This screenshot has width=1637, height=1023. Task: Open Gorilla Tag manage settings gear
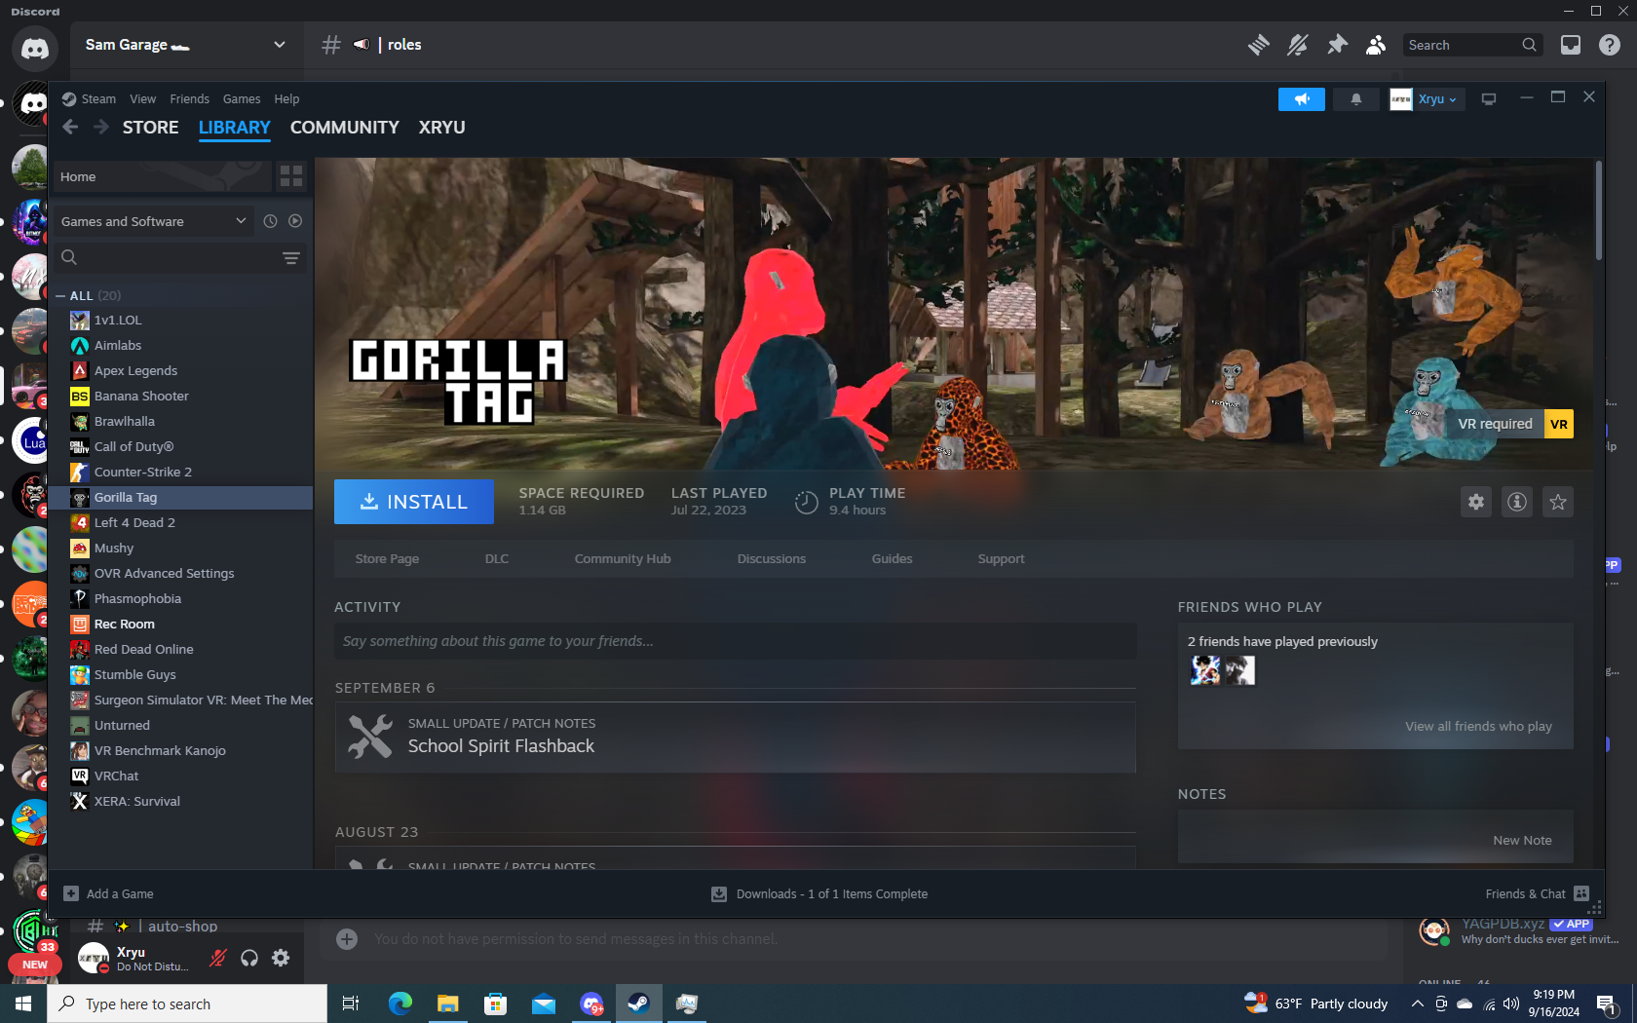coord(1476,502)
